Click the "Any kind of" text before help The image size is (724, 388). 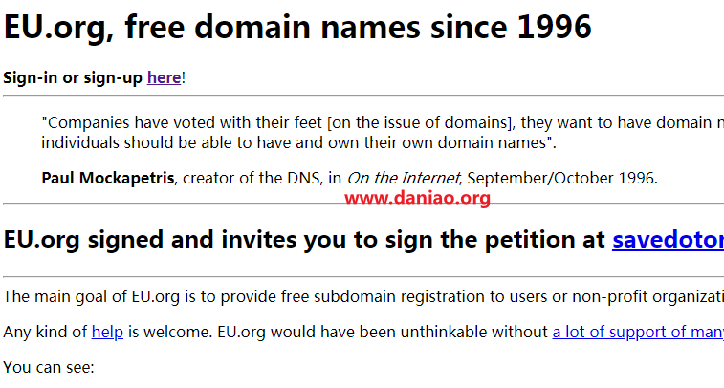pyautogui.click(x=45, y=332)
